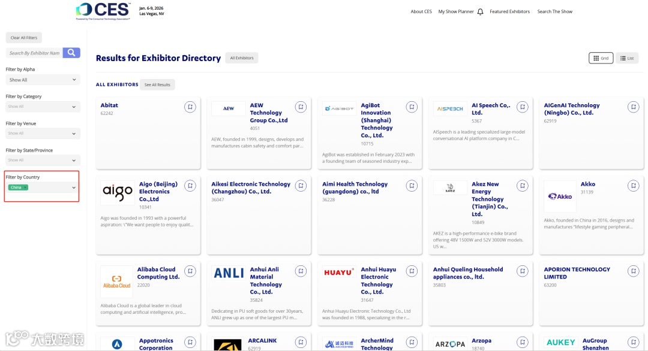648x351 pixels.
Task: Open AIGenAI Technology (Ningbo) title link
Action: coord(572,109)
